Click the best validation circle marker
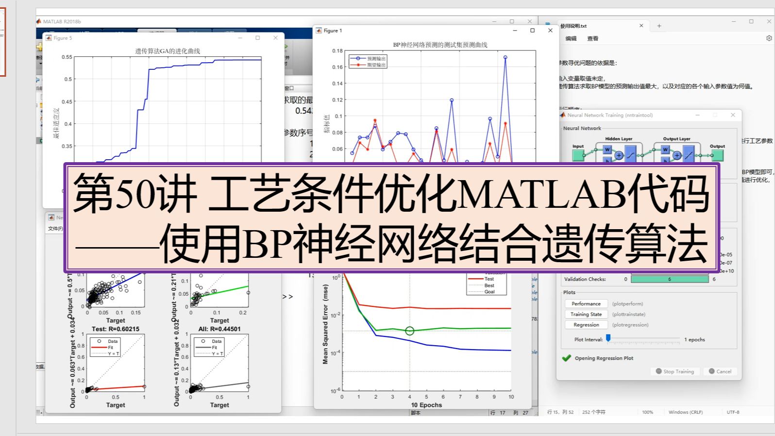 409,331
